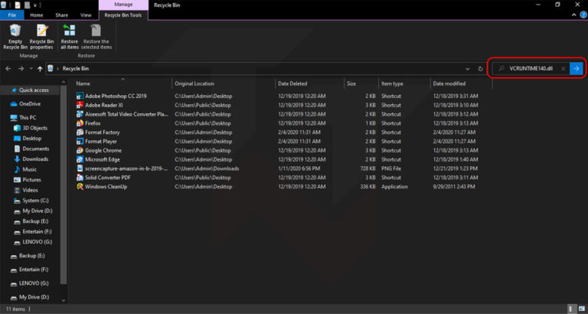The width and height of the screenshot is (588, 314).
Task: Open Quick access in sidebar
Action: point(34,90)
